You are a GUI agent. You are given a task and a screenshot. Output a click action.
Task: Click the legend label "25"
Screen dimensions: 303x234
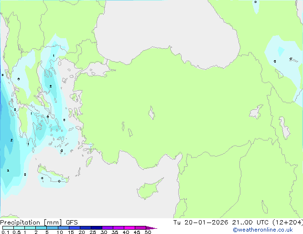93,232
